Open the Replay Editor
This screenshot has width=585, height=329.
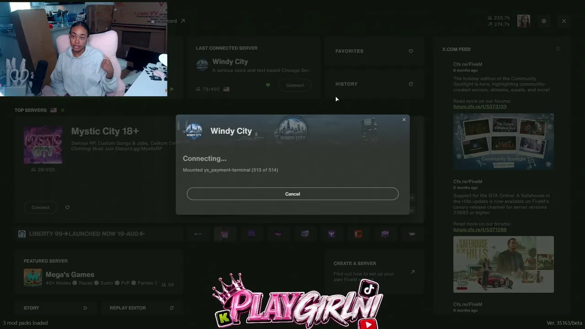point(142,308)
